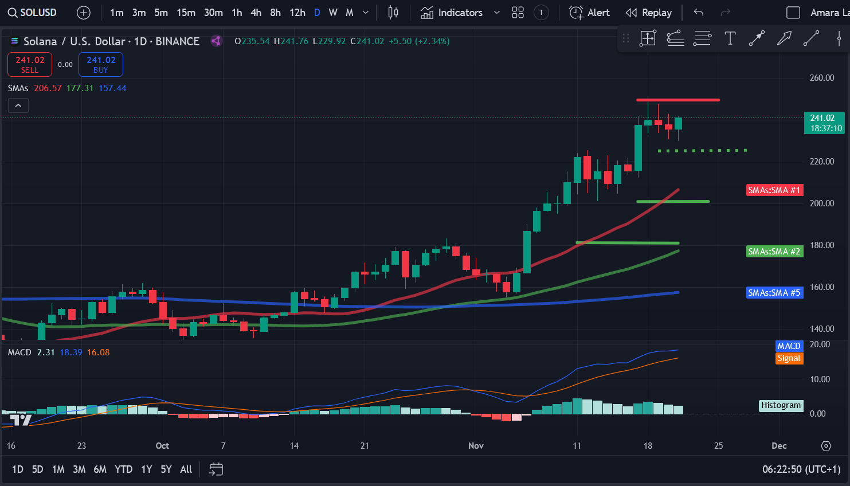Select the trend-based Fib extension tool
850x486 pixels.
click(675, 38)
